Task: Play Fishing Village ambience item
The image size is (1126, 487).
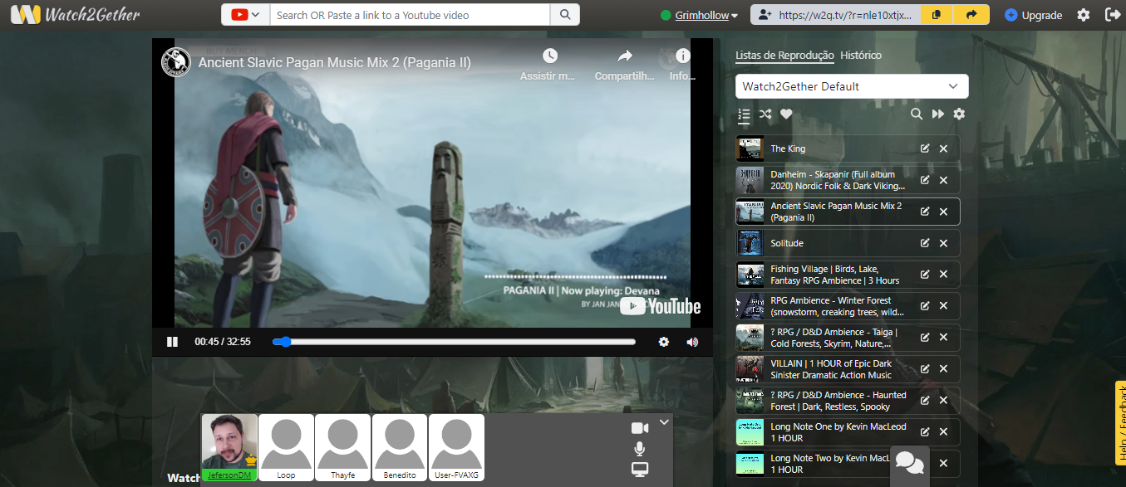Action: pyautogui.click(x=835, y=275)
